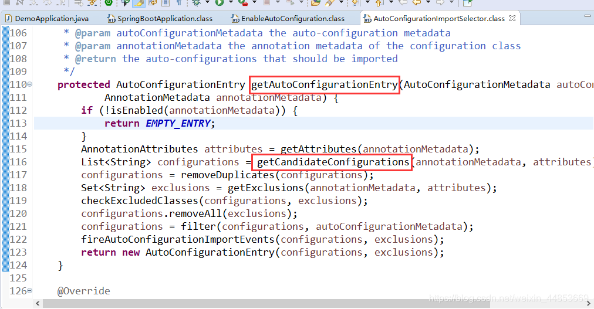Click the Debug bug icon in toolbar
This screenshot has height=309, width=594.
(196, 3)
